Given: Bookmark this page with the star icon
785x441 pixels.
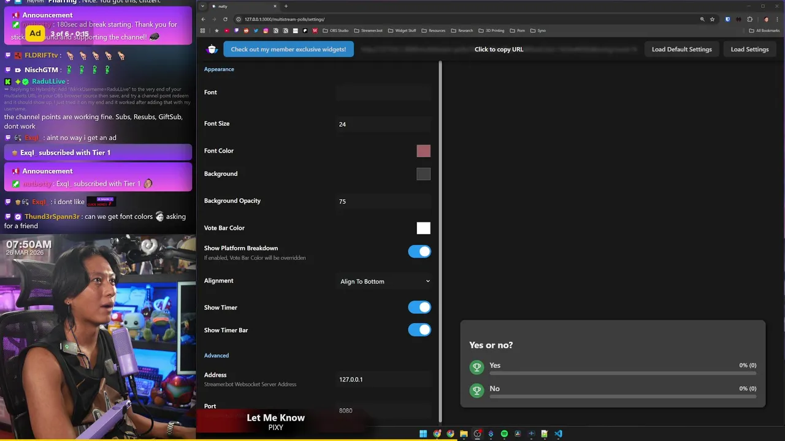Looking at the screenshot, I should pos(712,19).
